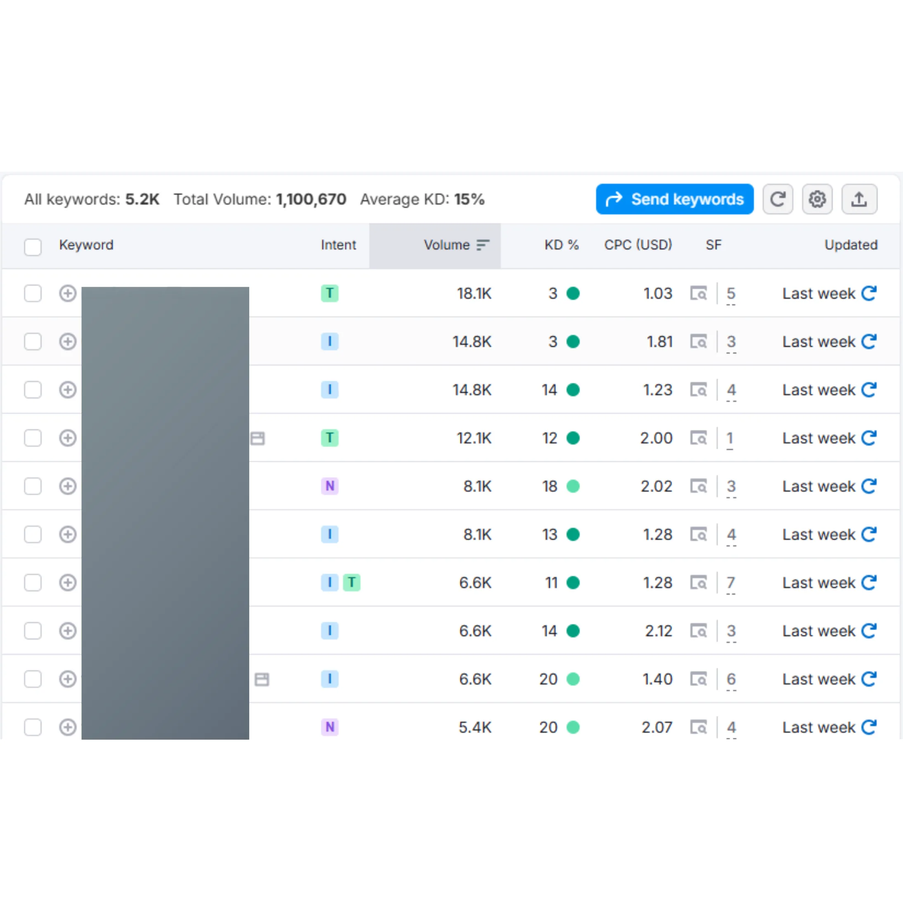This screenshot has width=903, height=903.
Task: Select the Transactional intent badge on the first row
Action: [x=330, y=293]
